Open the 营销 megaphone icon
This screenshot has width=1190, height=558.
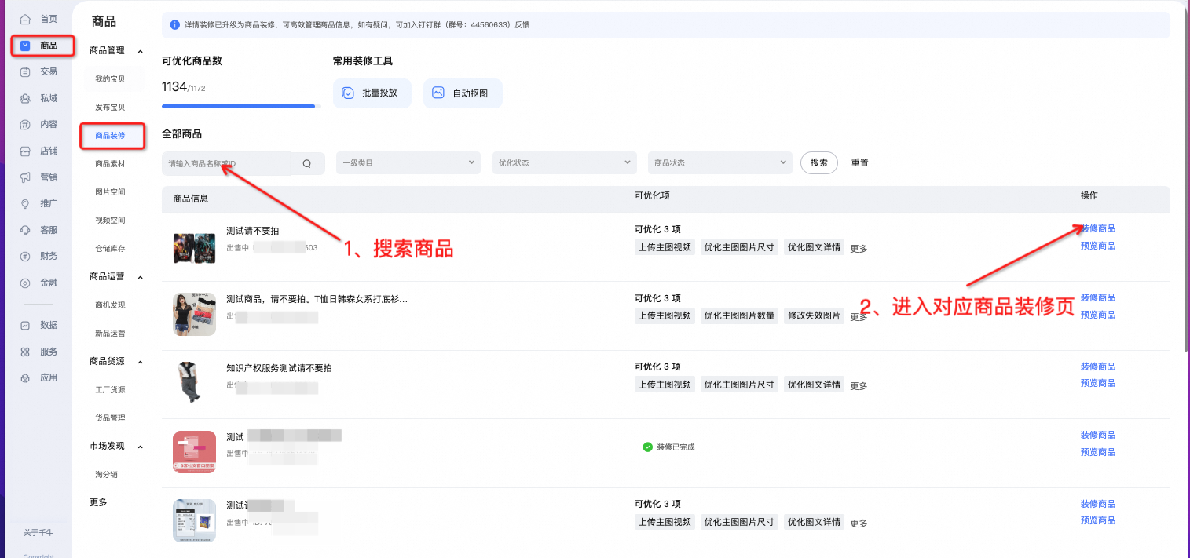coord(25,177)
